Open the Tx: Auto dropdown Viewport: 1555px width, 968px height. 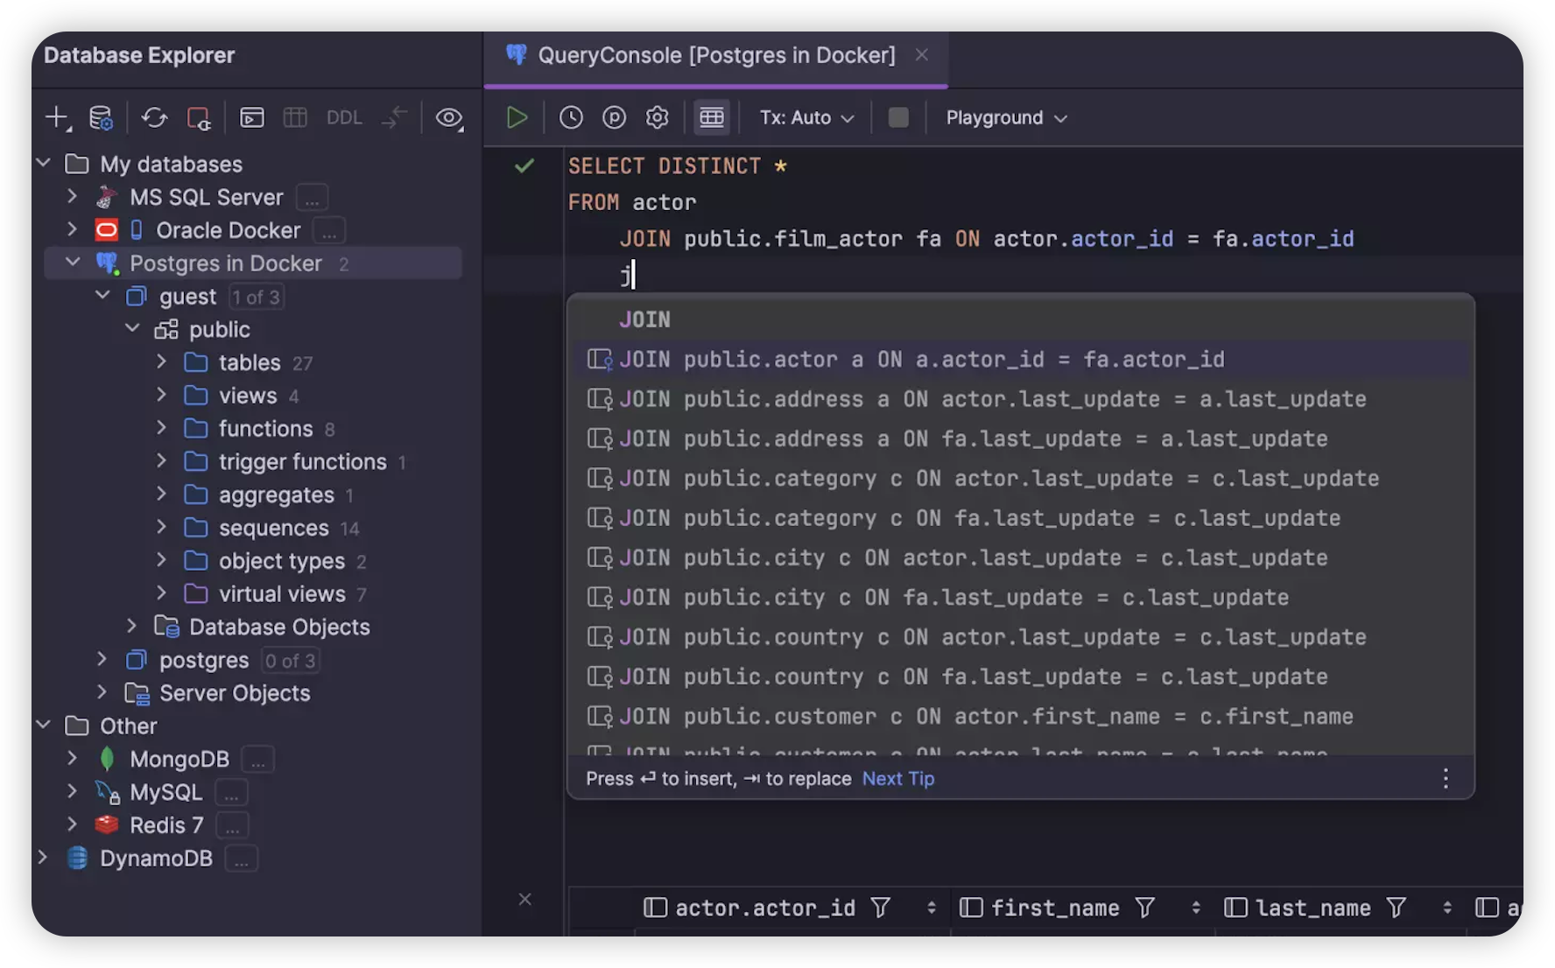click(806, 117)
